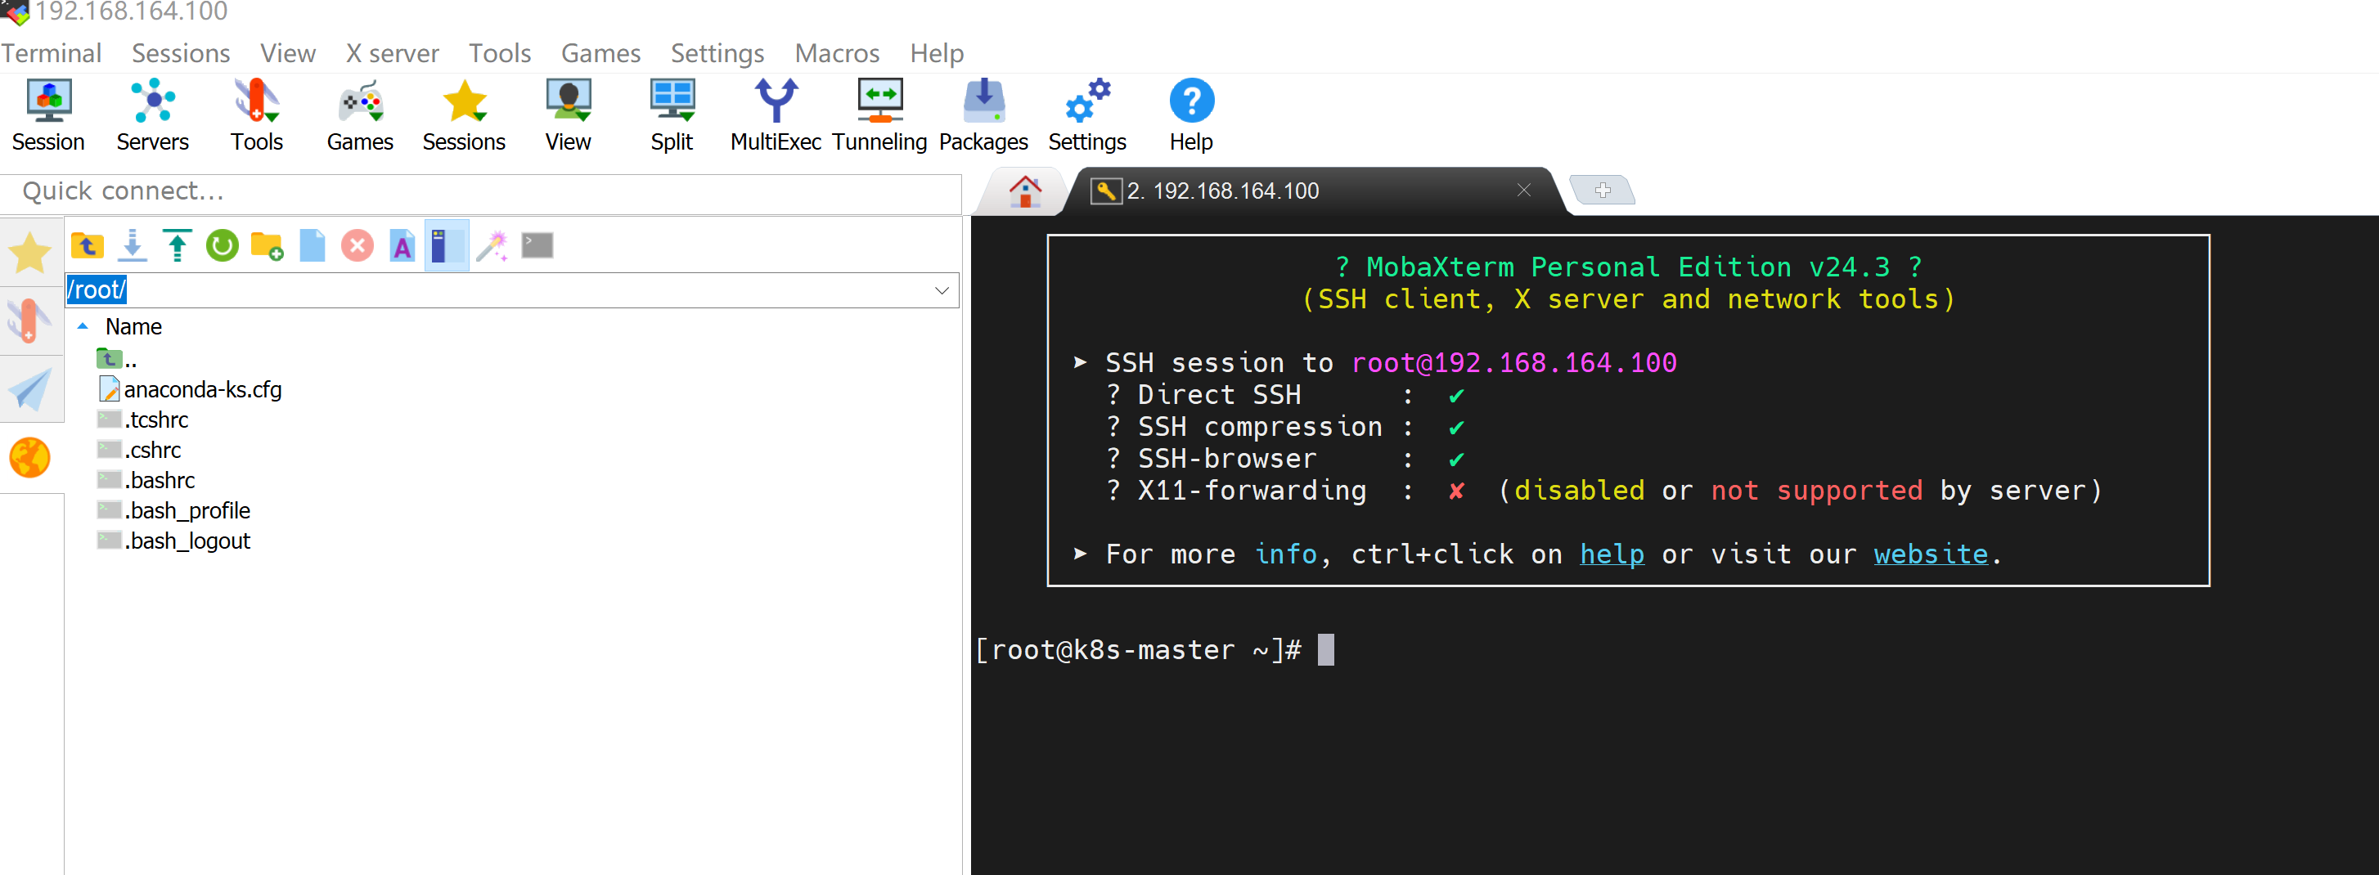This screenshot has width=2379, height=875.
Task: Open the Sessions menu
Action: [x=181, y=53]
